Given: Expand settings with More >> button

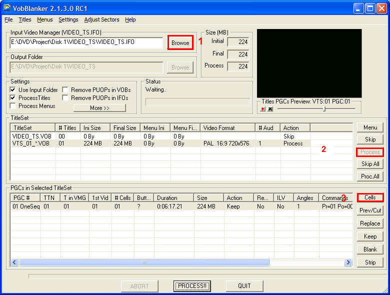Looking at the screenshot, I should pyautogui.click(x=99, y=108).
